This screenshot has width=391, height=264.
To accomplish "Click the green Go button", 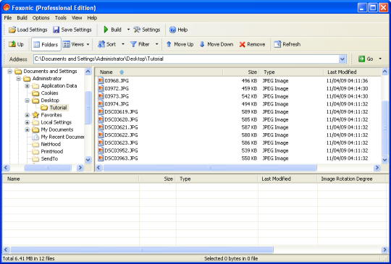I will pyautogui.click(x=366, y=59).
